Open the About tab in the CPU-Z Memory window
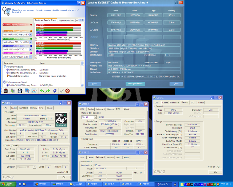233x187 pixels. click(x=201, y=103)
